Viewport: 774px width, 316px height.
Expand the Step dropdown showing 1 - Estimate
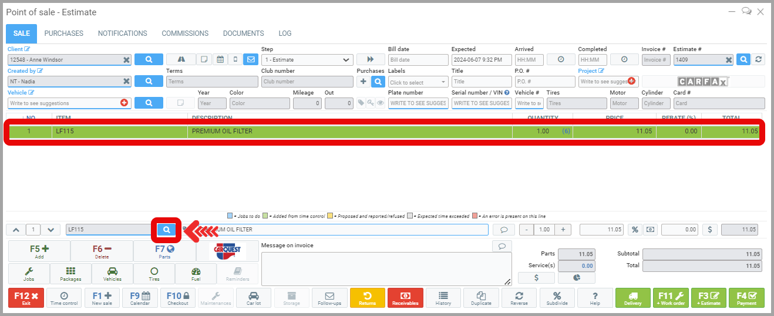click(x=307, y=60)
